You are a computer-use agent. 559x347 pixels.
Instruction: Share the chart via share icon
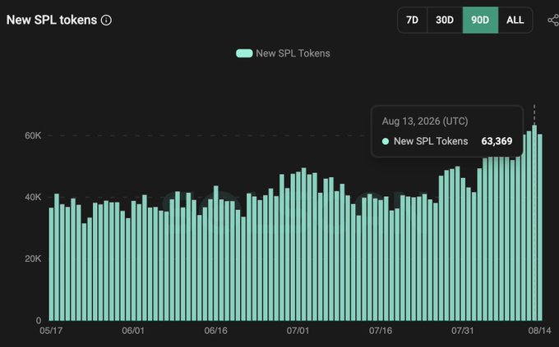tap(553, 20)
